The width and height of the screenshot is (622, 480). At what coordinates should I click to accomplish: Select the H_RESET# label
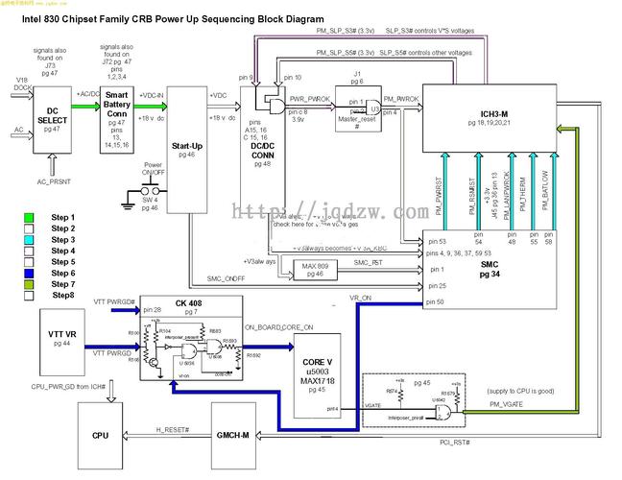172,430
